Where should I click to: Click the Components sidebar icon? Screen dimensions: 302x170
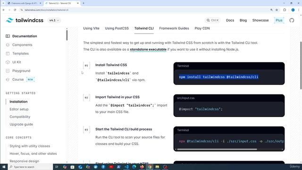[x=8, y=45]
